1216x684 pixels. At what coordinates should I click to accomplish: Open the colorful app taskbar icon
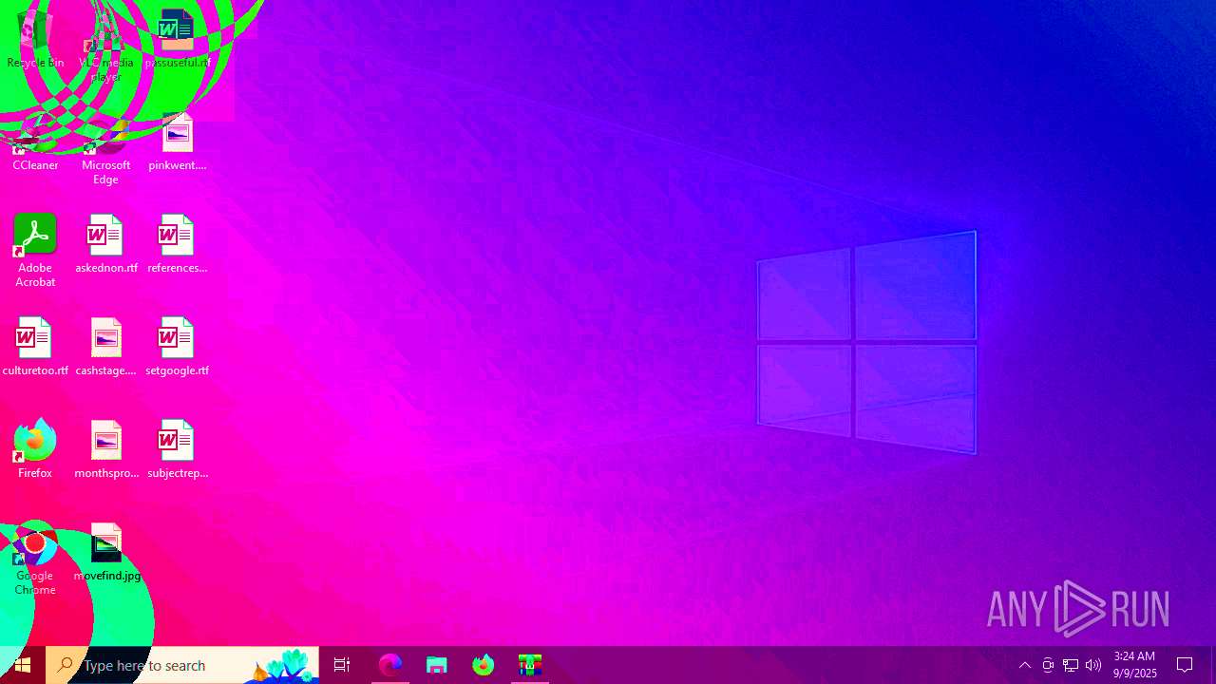530,665
